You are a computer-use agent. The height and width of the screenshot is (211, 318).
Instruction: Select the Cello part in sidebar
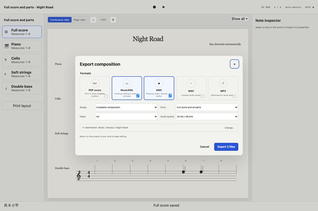[22, 60]
